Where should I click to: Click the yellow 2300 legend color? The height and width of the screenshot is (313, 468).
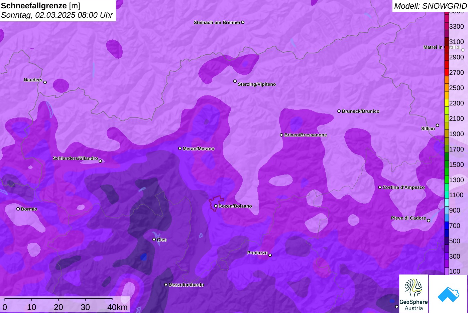(x=447, y=103)
